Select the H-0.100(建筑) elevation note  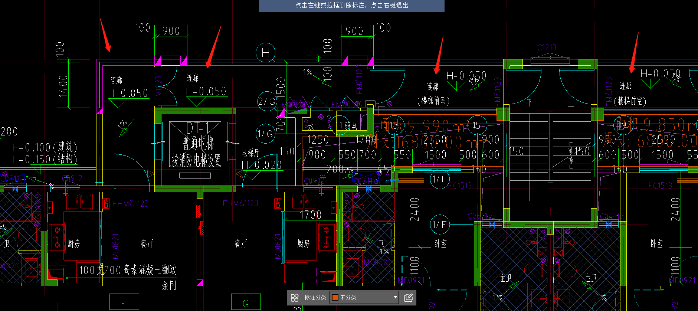45,147
